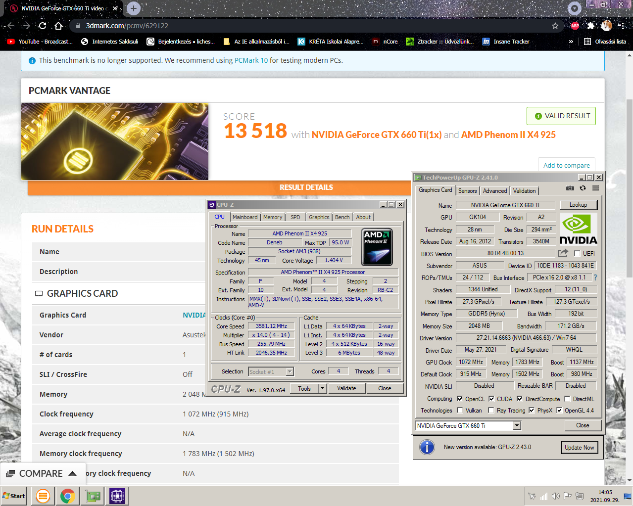Open the AMD Phenom II X4 925 link
633x506 pixels.
coord(508,135)
